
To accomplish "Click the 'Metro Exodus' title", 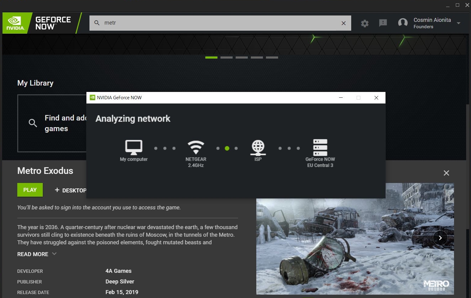I will (45, 171).
